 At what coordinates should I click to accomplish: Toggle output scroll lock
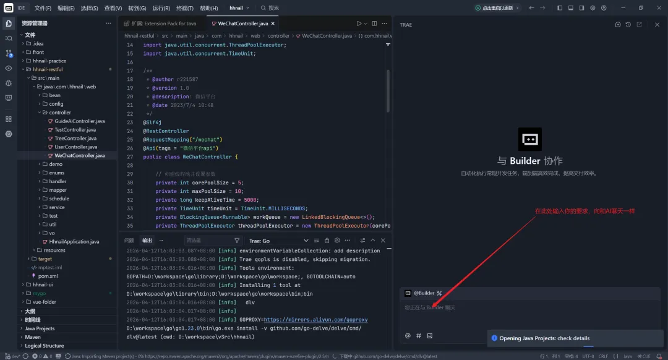(x=327, y=240)
